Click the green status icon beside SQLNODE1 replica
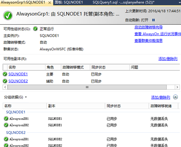 pyautogui.click(x=5, y=74)
